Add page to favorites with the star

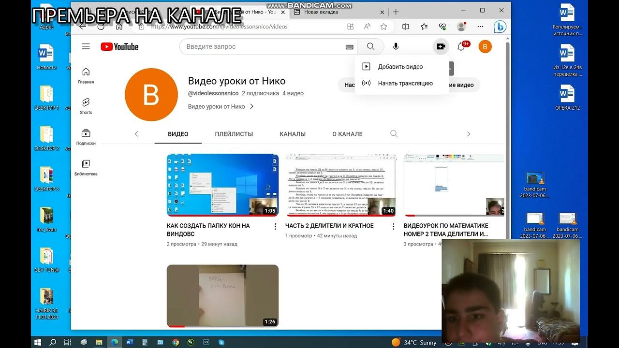pyautogui.click(x=383, y=27)
